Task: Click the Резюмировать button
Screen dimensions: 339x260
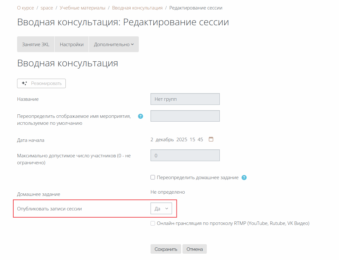Action: [41, 83]
